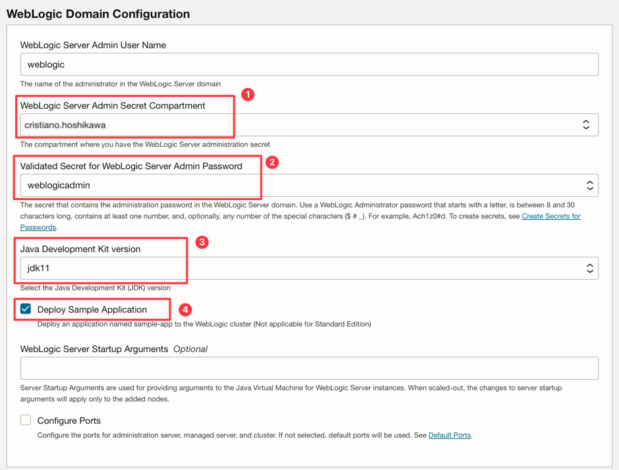Click the Validated Secret dropdown chevron icon
This screenshot has width=619, height=470.
[589, 186]
